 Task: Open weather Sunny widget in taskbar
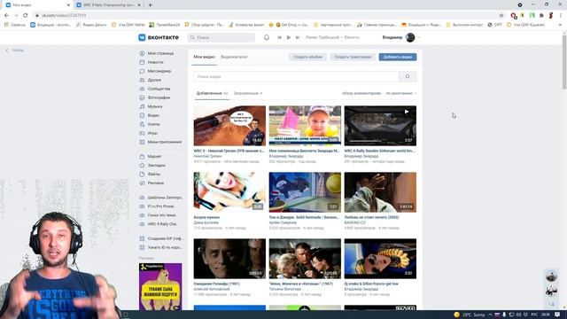point(470,315)
